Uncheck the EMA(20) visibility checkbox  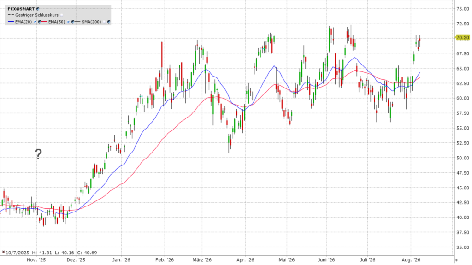(35, 22)
